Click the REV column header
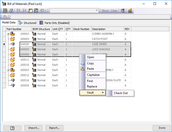Viewport: 172px width, 132px height. point(127,29)
